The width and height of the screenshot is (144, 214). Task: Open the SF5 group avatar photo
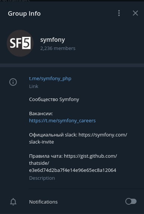pyautogui.click(x=20, y=43)
